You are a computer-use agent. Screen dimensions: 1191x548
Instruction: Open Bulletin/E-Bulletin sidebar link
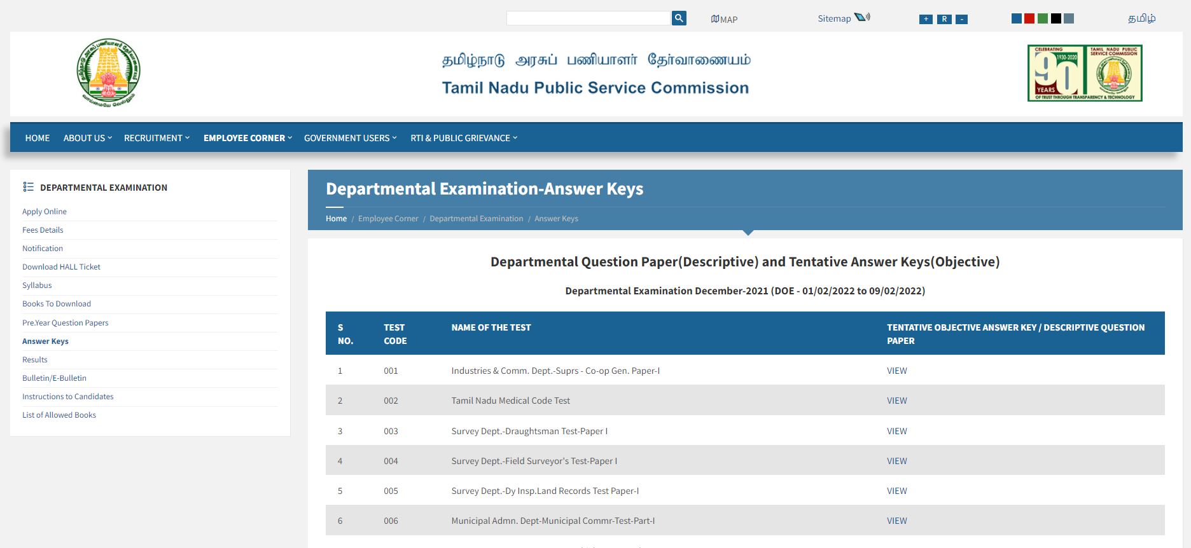[x=54, y=378]
